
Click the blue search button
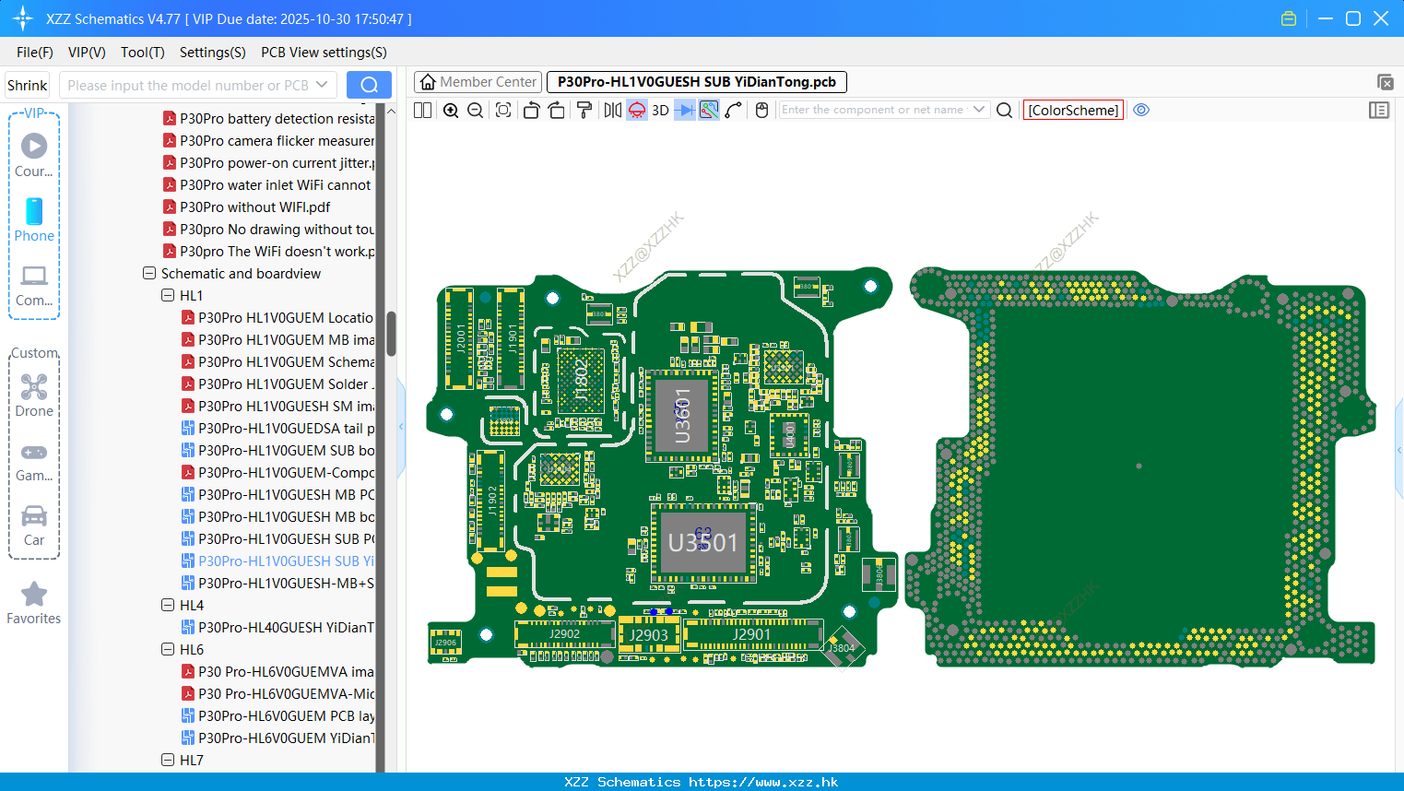click(x=369, y=85)
